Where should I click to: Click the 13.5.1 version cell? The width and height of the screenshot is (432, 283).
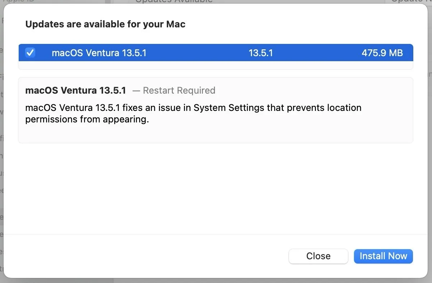tap(261, 53)
